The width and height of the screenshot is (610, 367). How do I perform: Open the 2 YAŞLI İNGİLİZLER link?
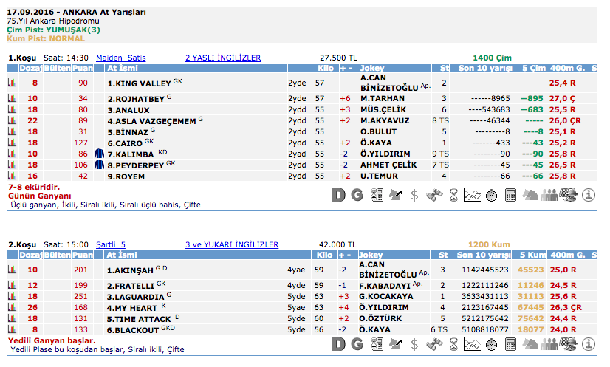(x=222, y=58)
